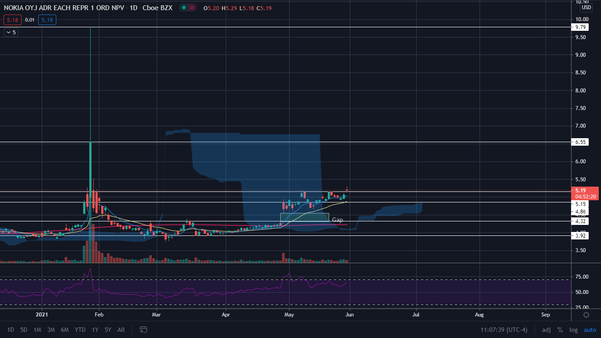Screen dimensions: 601x338
Task: Select the 1D date range
Action: point(11,330)
